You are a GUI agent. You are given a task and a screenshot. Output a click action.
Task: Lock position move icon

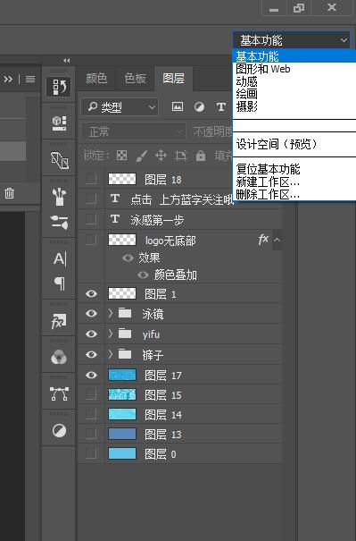(x=161, y=156)
